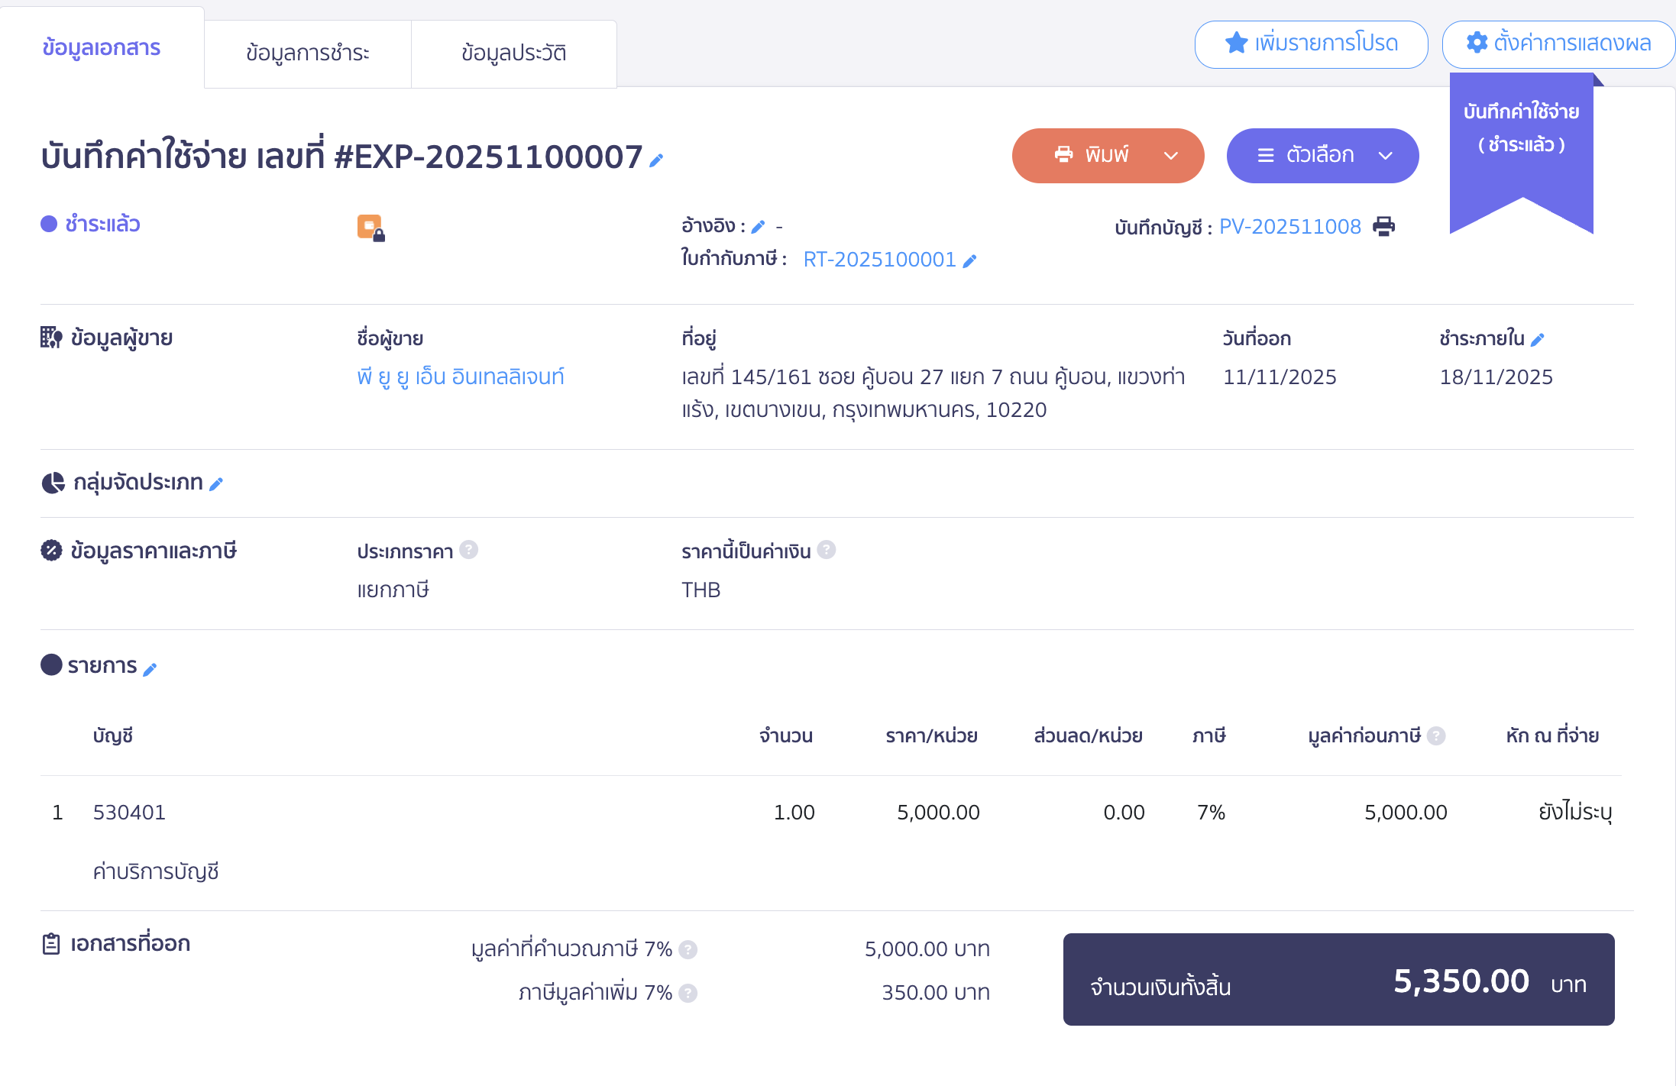1676x1086 pixels.
Task: Click the star favorite icon
Action: [x=1235, y=44]
